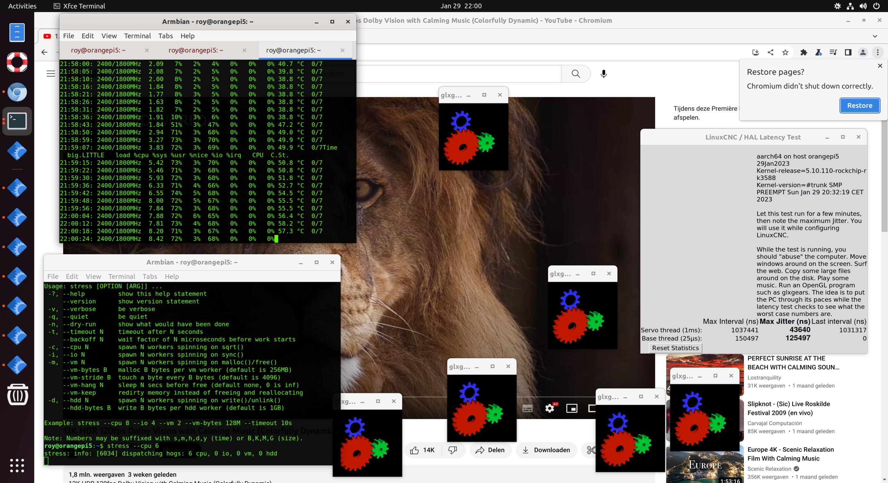This screenshot has height=483, width=888.
Task: Start voice search with microphone icon
Action: (604, 74)
